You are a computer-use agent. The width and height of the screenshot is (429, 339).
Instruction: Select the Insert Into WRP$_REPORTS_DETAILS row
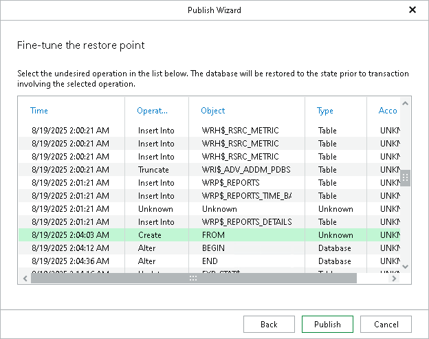point(206,222)
